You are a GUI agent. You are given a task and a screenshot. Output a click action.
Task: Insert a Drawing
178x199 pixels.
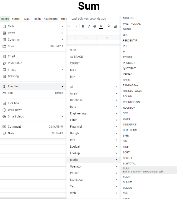(13, 76)
